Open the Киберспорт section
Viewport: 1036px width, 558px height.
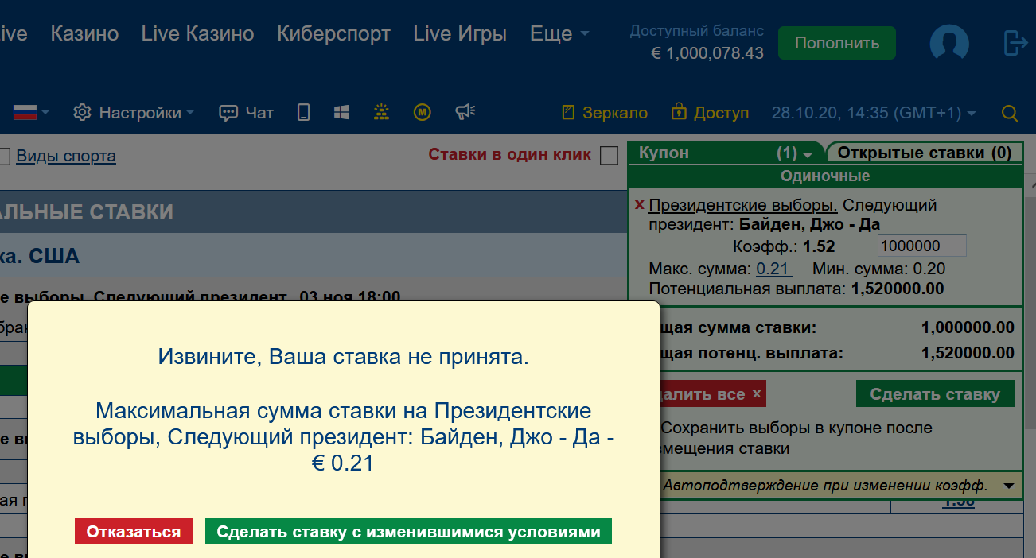[333, 34]
